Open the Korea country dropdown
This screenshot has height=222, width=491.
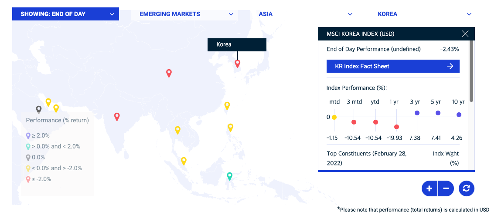point(423,14)
